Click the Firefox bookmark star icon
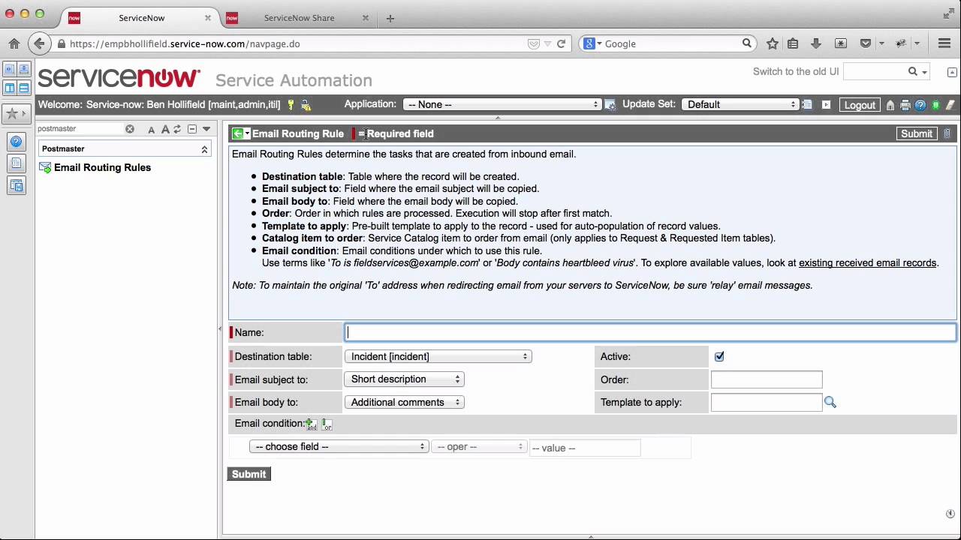This screenshot has width=961, height=540. [x=773, y=43]
